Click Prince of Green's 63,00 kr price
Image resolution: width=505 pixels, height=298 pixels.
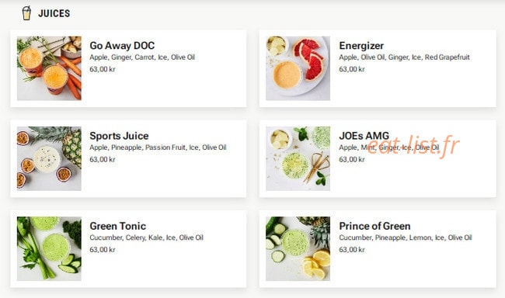pos(352,249)
